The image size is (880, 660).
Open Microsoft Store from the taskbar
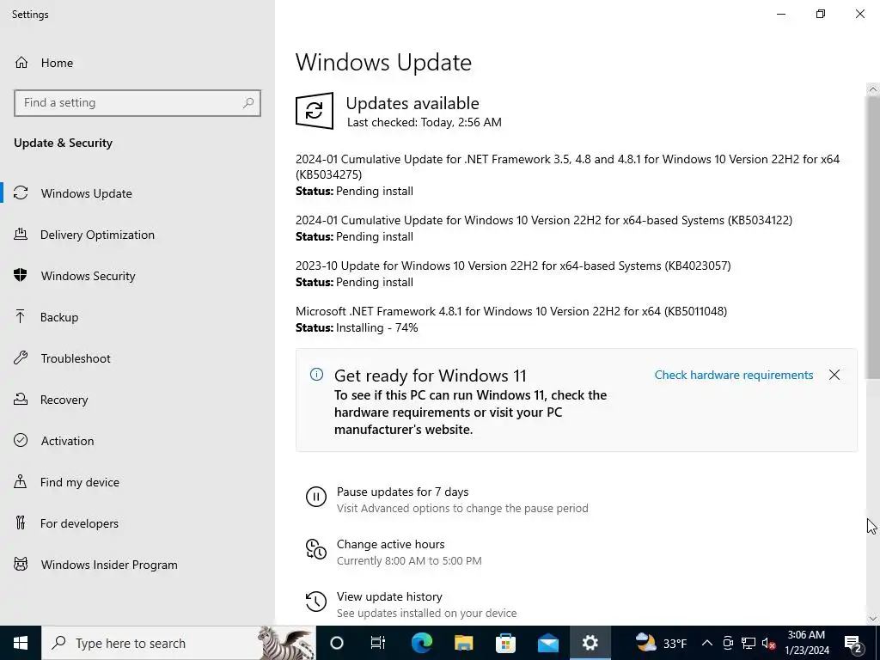505,643
